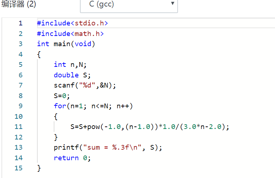The width and height of the screenshot is (275, 178).
Task: Click the closing brace on line 12
Action: click(x=56, y=137)
